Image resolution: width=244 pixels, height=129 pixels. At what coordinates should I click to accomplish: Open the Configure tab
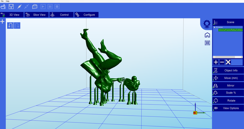(x=86, y=15)
